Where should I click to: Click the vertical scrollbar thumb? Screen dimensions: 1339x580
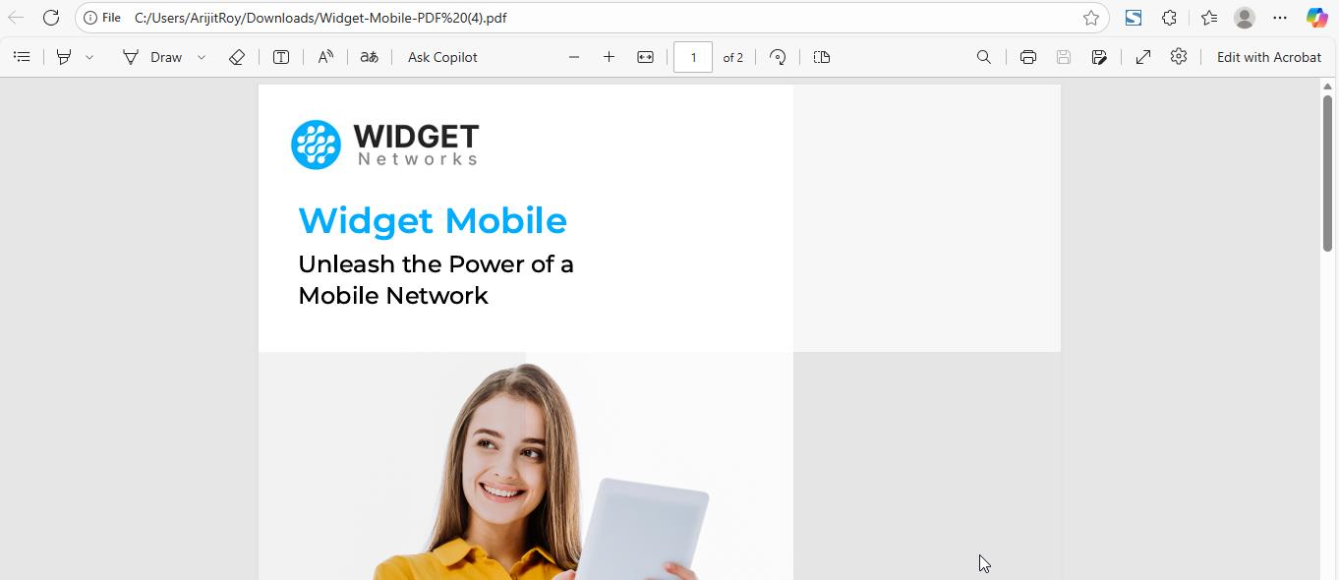coord(1327,173)
